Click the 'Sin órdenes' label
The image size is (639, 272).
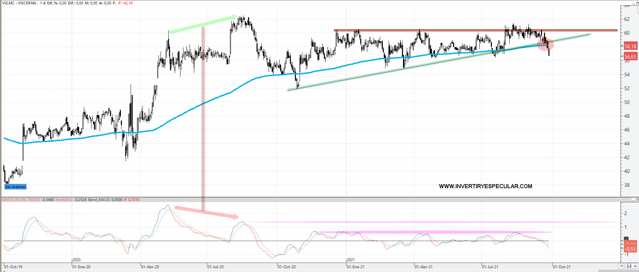[15, 187]
